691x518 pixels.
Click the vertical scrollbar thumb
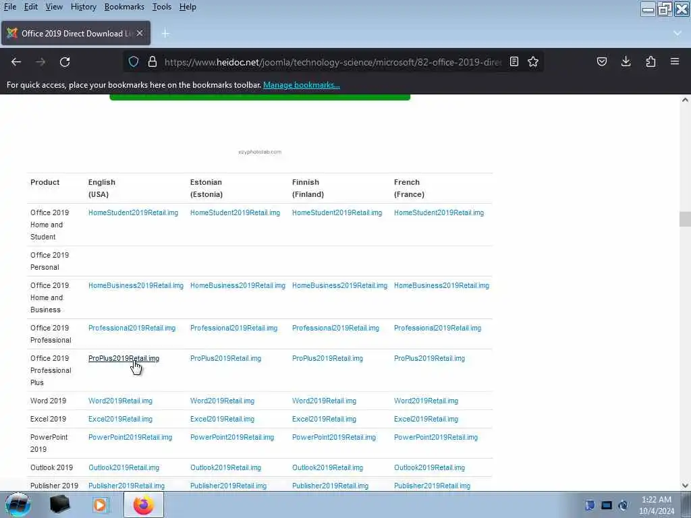(x=685, y=219)
